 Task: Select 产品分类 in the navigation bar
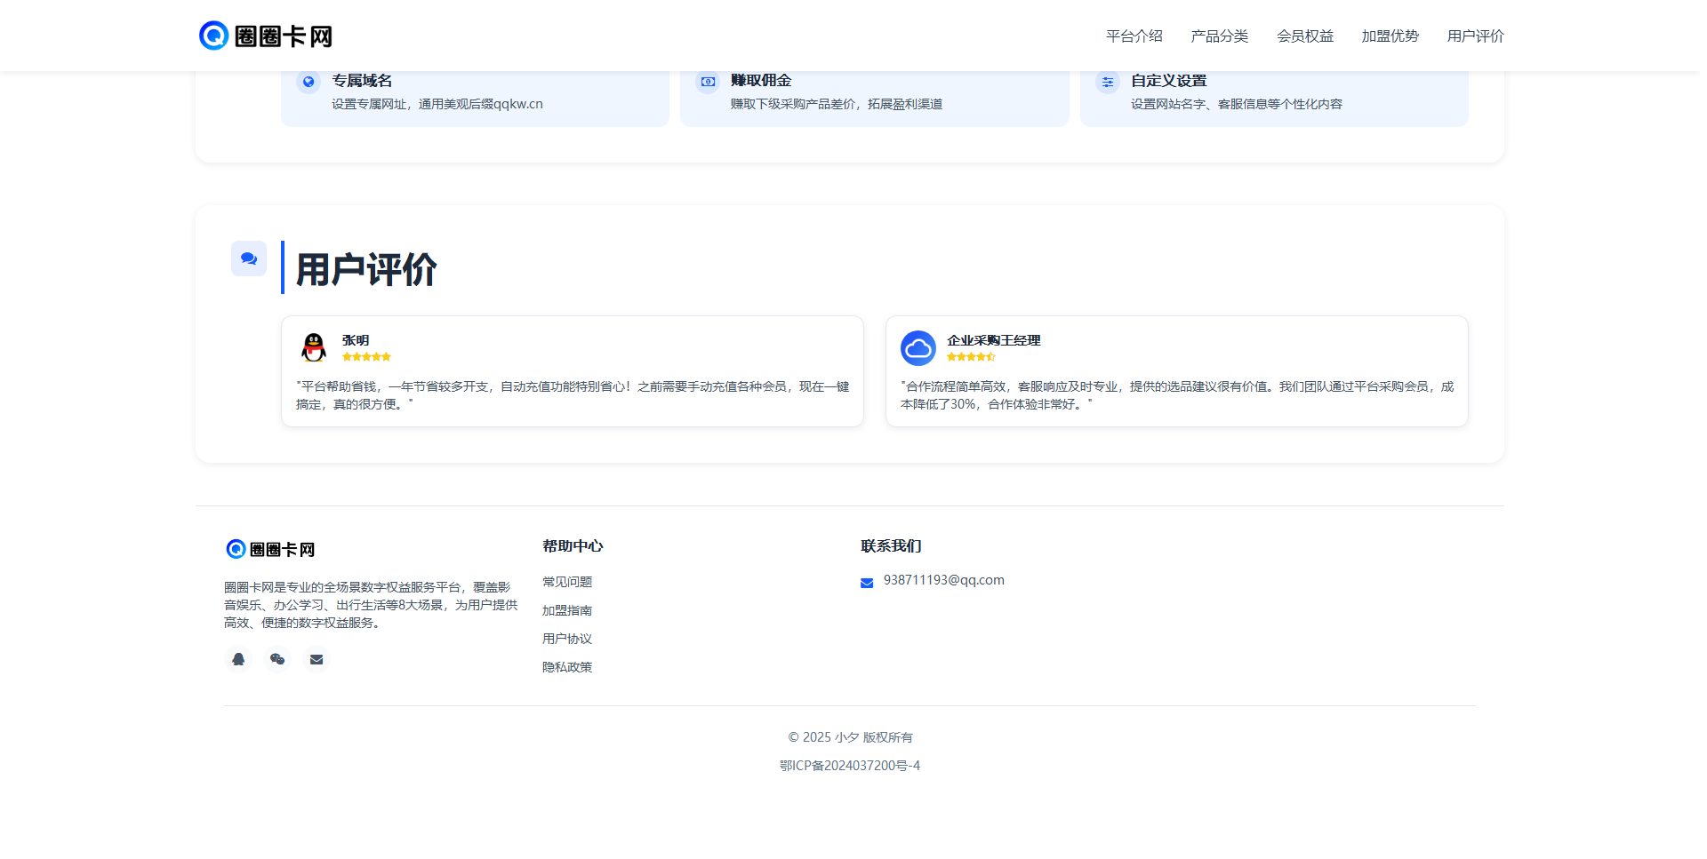(x=1219, y=36)
